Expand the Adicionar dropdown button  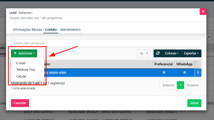(x=24, y=53)
